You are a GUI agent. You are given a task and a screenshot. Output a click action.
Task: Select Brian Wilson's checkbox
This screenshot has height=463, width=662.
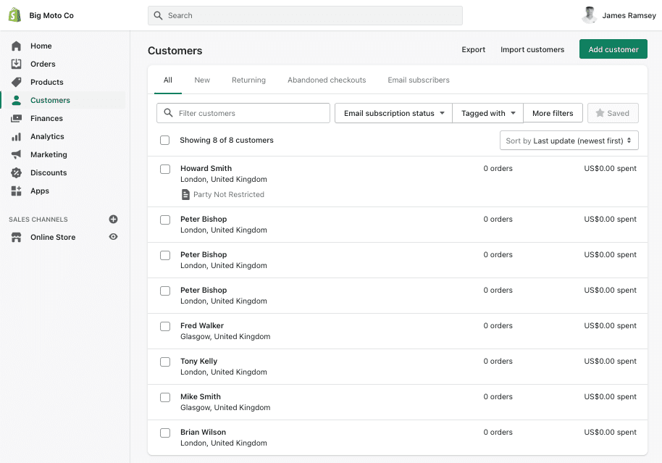point(165,433)
